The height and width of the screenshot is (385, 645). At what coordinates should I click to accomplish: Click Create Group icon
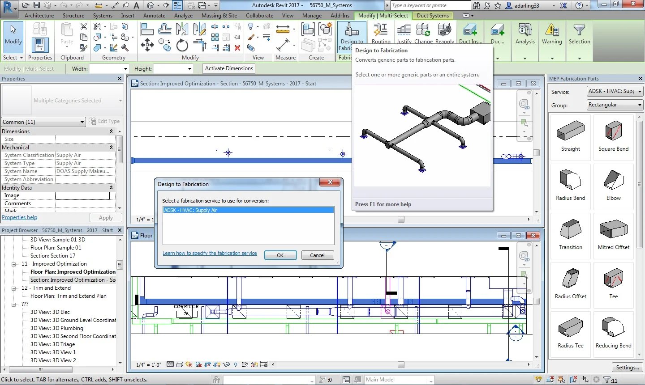click(325, 30)
